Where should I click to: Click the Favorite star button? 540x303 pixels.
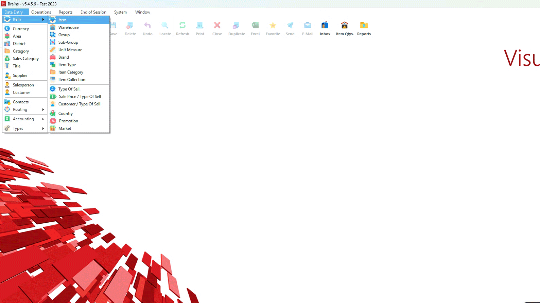273,28
